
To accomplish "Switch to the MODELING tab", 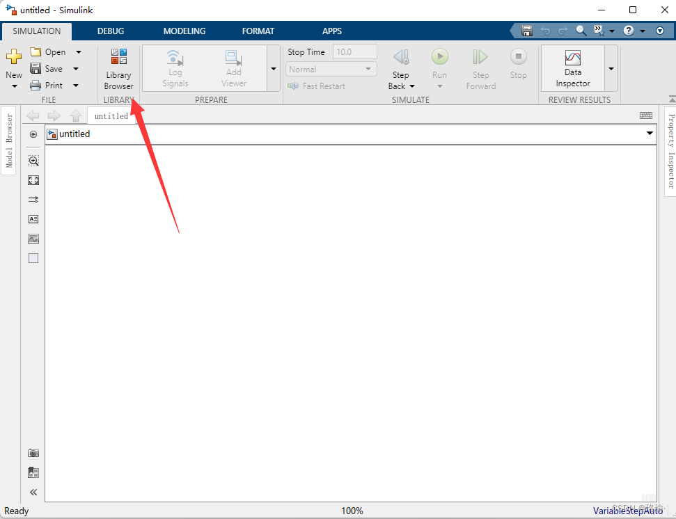I will click(x=184, y=31).
